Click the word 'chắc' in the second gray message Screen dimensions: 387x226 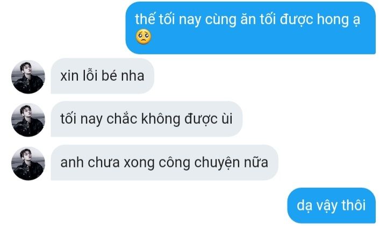(x=121, y=118)
